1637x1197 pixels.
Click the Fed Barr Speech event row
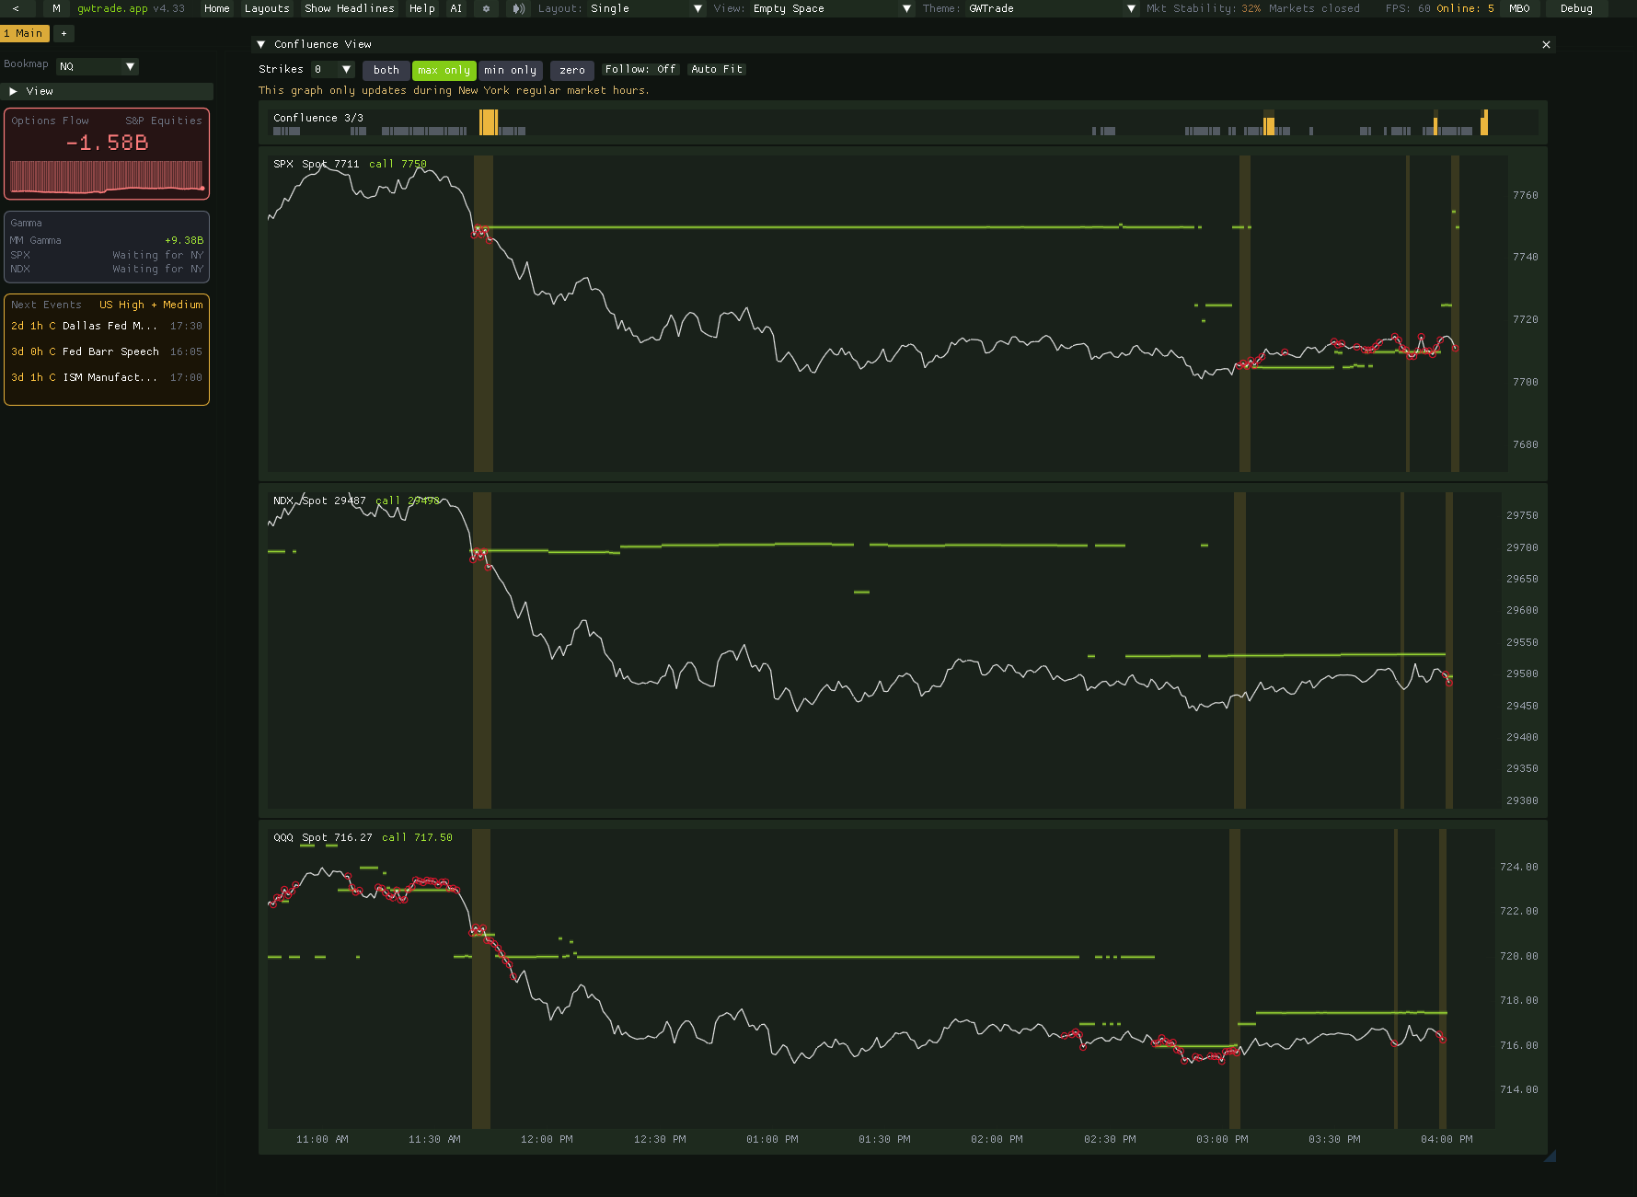click(x=107, y=351)
